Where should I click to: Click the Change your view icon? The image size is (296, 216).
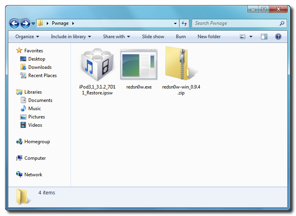243,37
